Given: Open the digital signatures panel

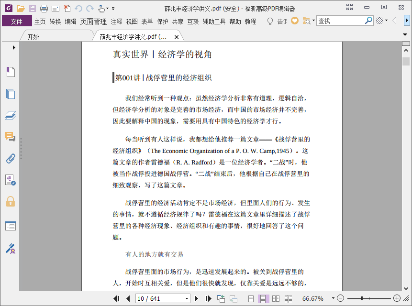Looking at the screenshot, I should (x=11, y=180).
